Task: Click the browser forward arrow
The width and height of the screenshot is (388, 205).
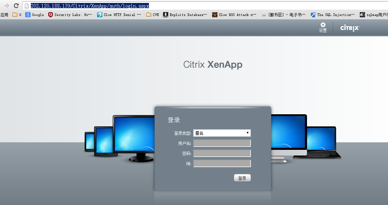Action: tap(7, 6)
